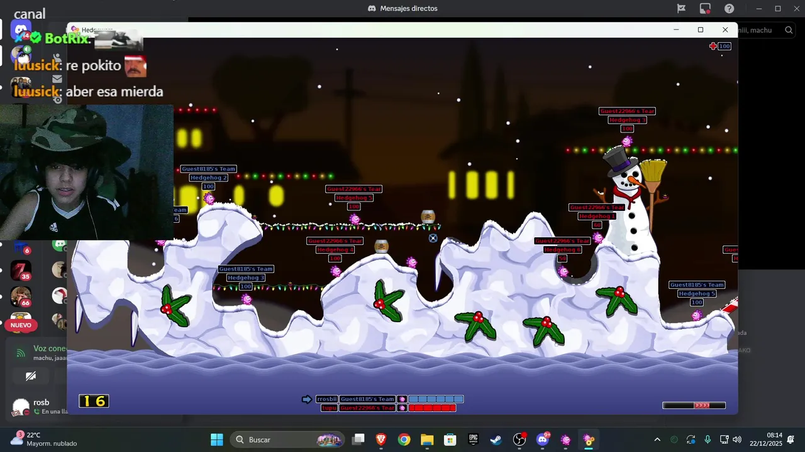Open voice connection signal icon
Viewport: 805px width, 452px height.
21,353
